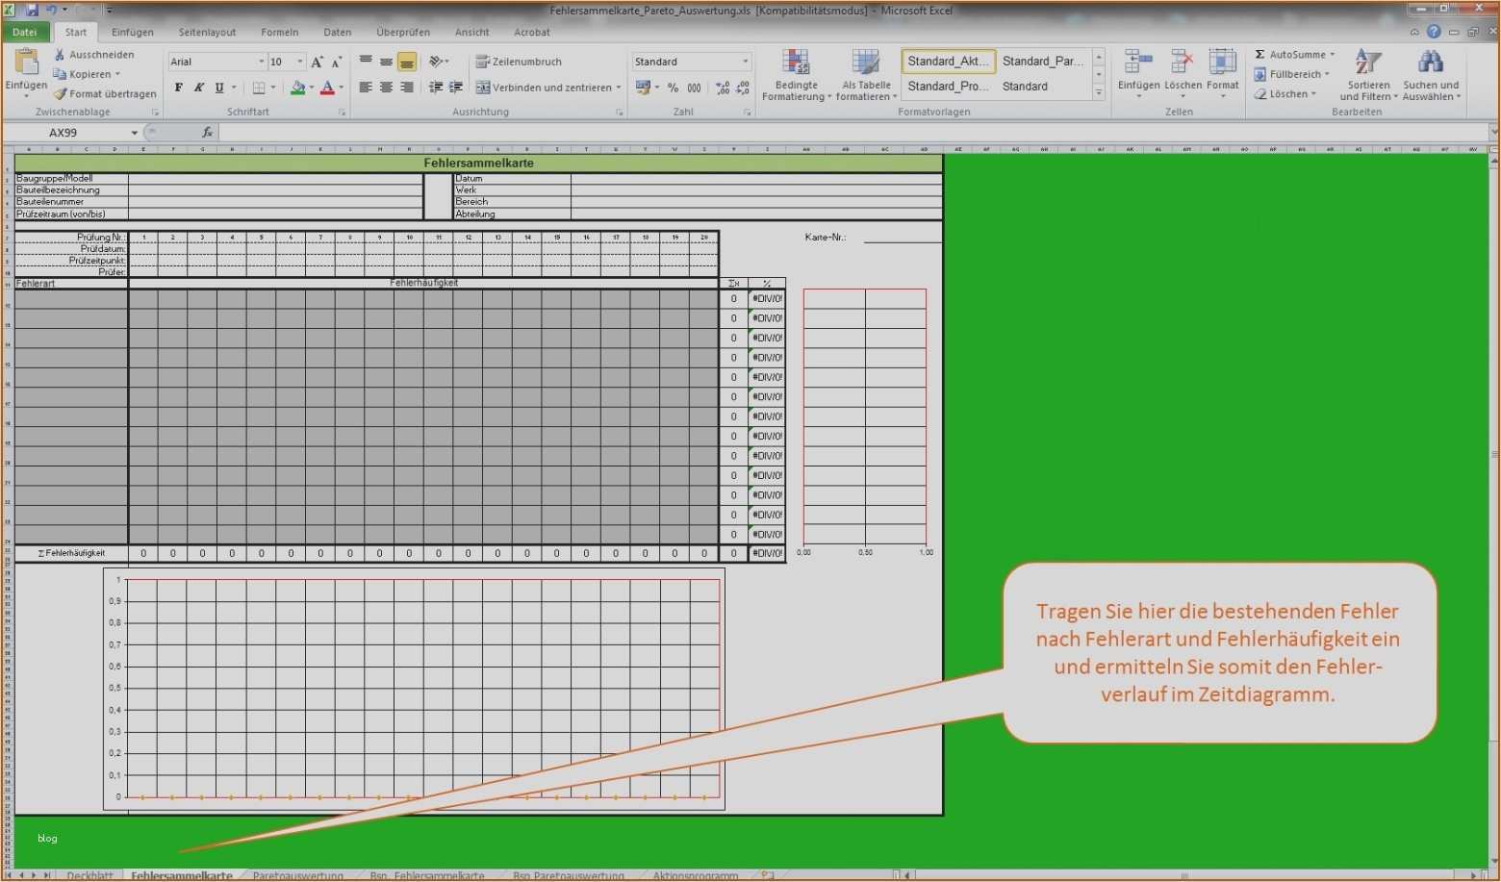Open the font color picker arrow
Image resolution: width=1501 pixels, height=882 pixels.
pos(340,88)
